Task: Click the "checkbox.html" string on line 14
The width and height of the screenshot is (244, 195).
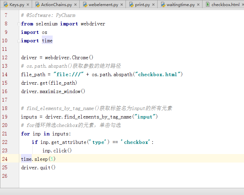Action: click(x=158, y=74)
